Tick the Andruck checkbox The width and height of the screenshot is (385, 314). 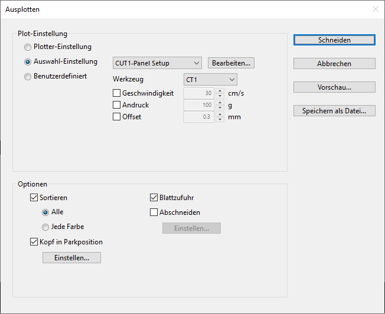(x=116, y=105)
